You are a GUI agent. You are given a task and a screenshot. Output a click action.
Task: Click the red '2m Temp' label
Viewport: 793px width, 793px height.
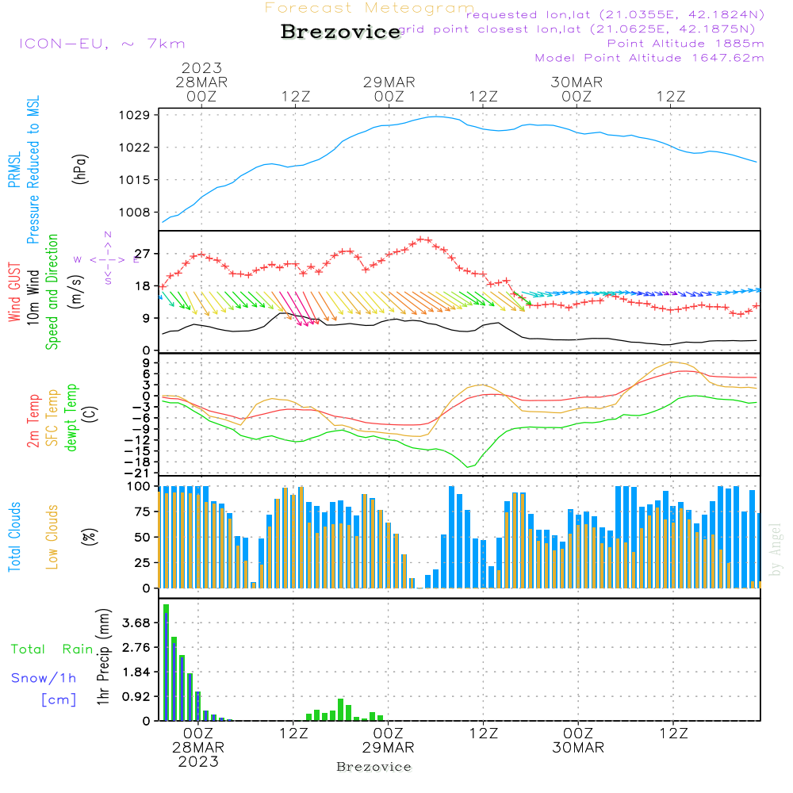pos(33,421)
